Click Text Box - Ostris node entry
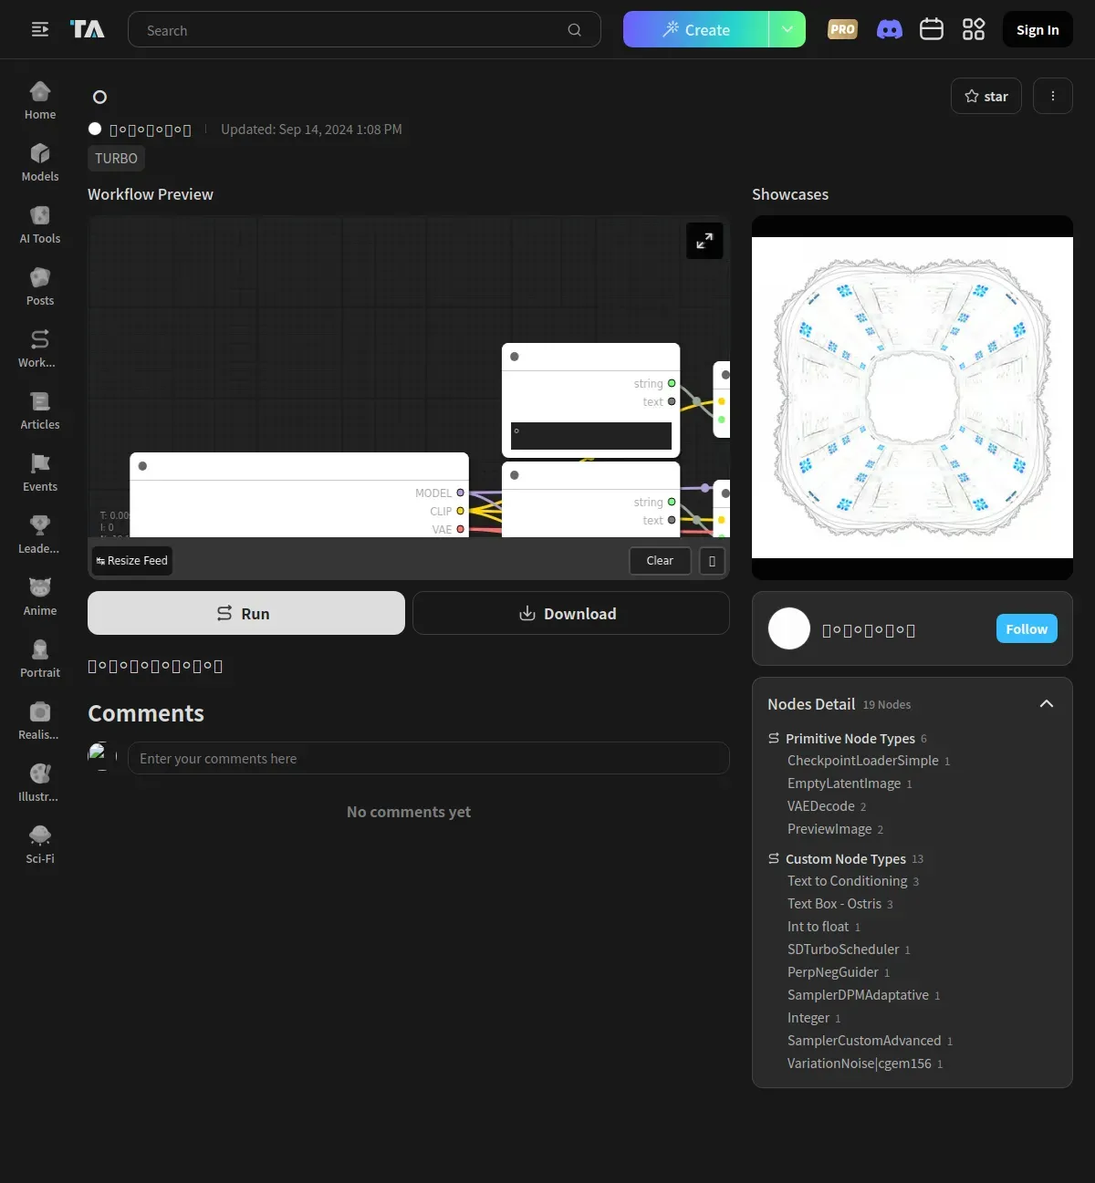The image size is (1095, 1183). click(834, 903)
